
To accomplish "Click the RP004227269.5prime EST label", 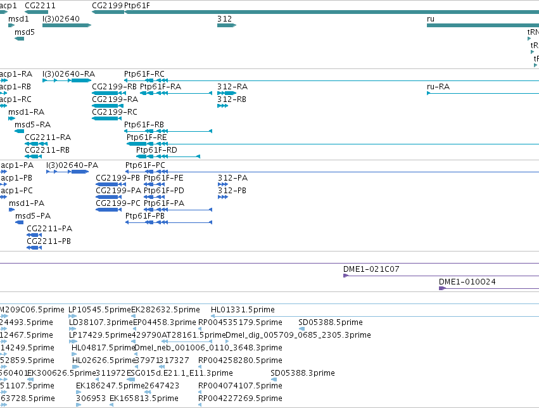I will [x=240, y=398].
